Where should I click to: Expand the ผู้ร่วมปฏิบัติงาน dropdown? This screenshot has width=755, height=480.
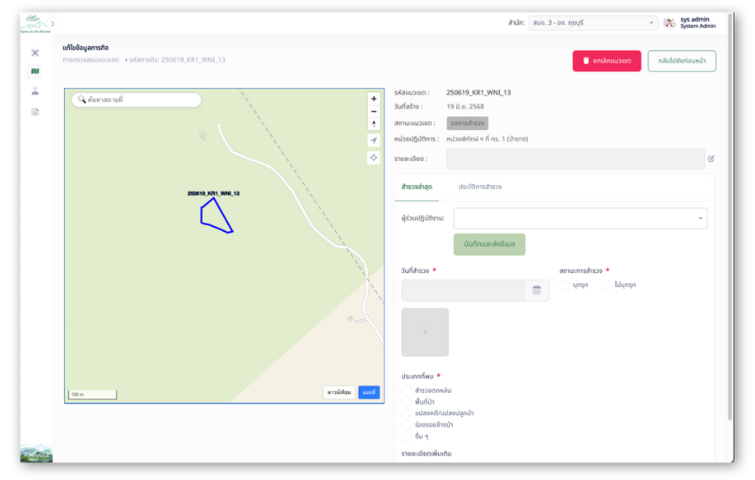(580, 218)
